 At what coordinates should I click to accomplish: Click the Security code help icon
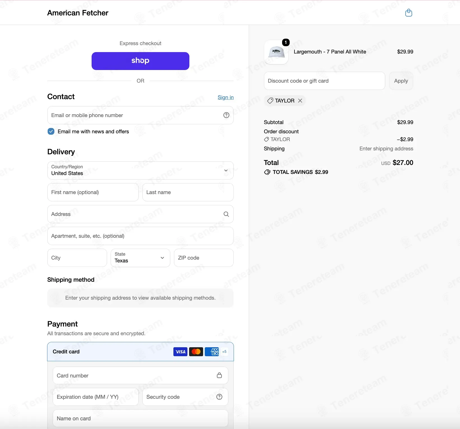[x=220, y=397]
